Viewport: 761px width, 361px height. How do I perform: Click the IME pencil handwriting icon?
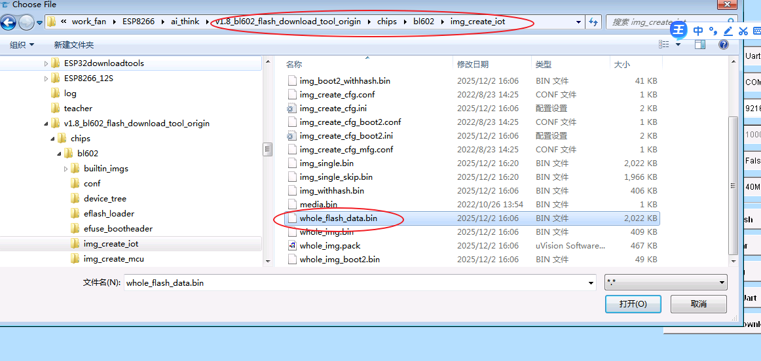(728, 31)
